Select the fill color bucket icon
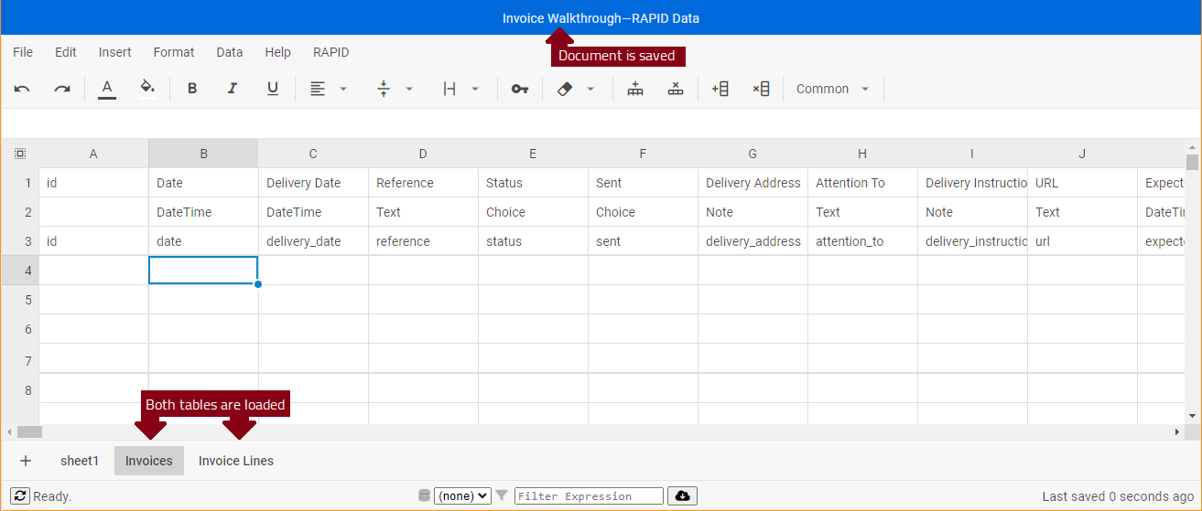The image size is (1202, 511). 147,89
